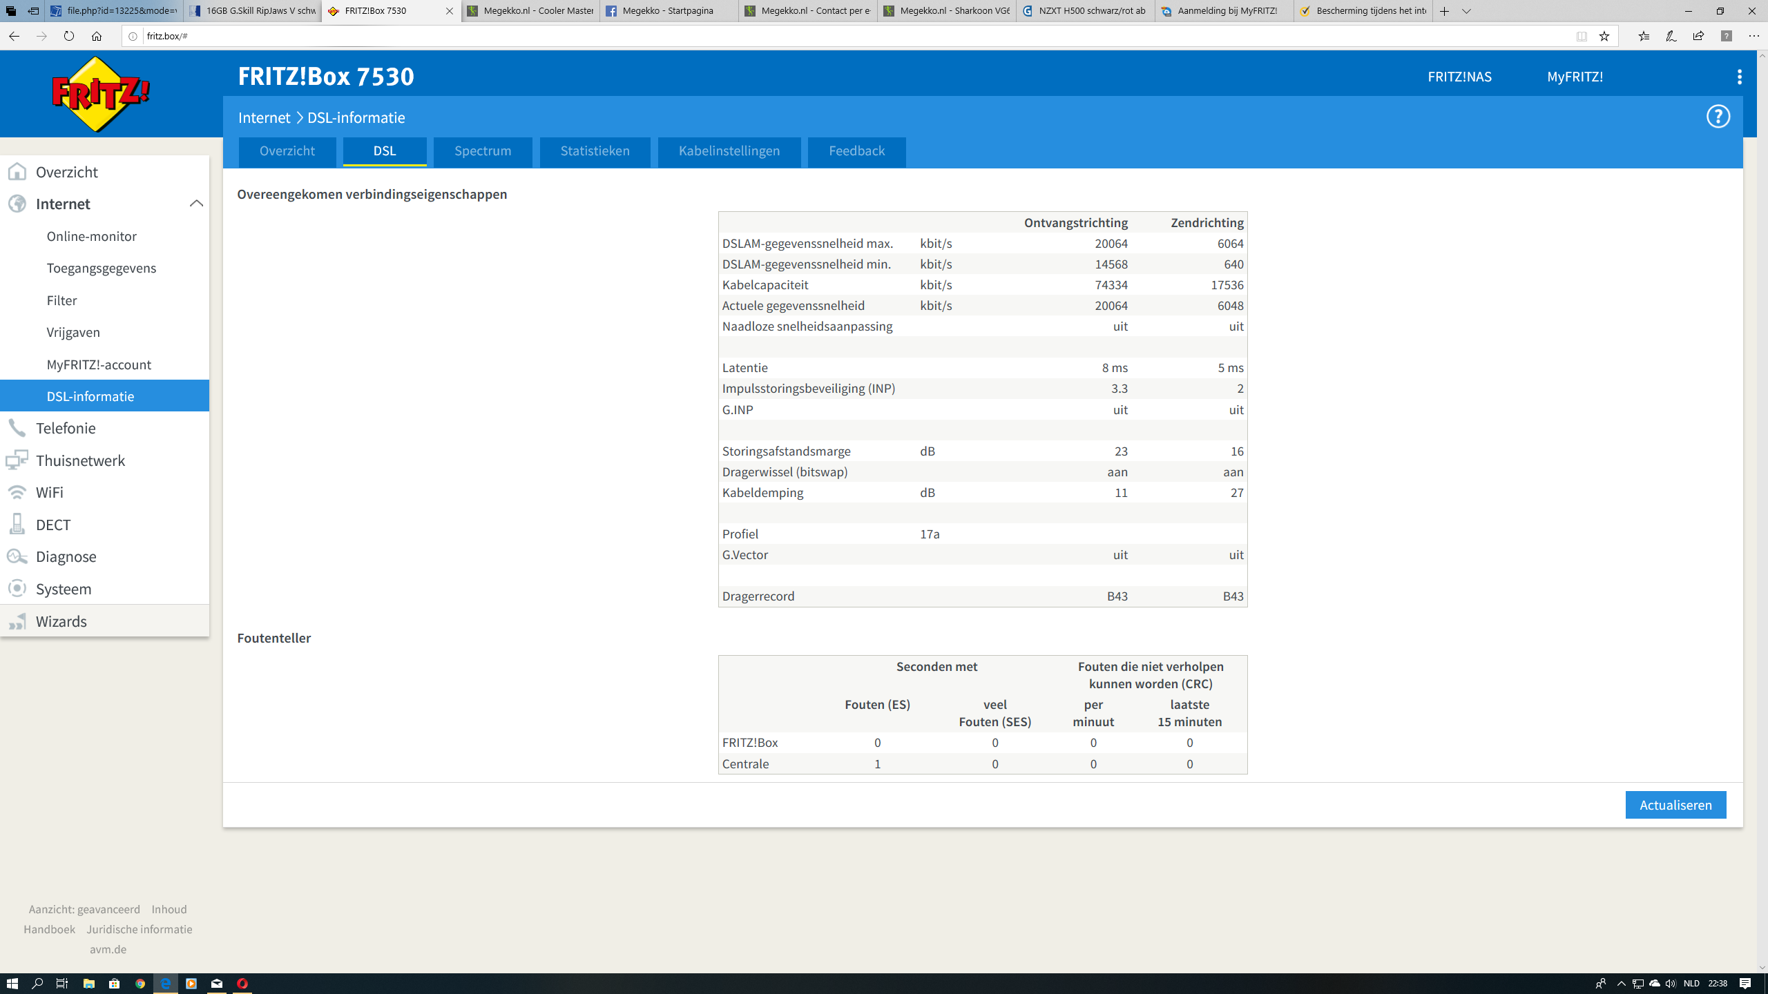Open the WiFi menu in the sidebar
Screen dimensions: 1768x994
[49, 492]
